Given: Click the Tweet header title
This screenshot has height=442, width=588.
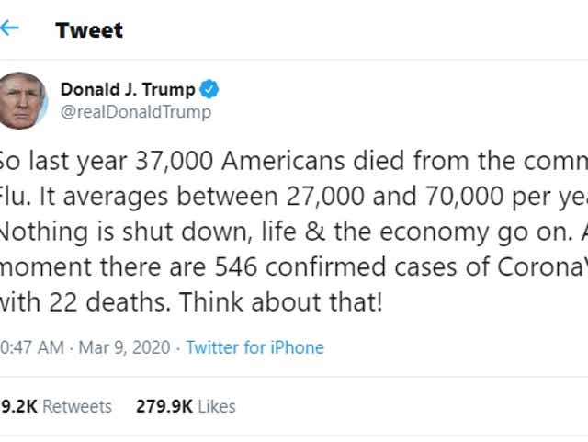Looking at the screenshot, I should click(x=89, y=29).
